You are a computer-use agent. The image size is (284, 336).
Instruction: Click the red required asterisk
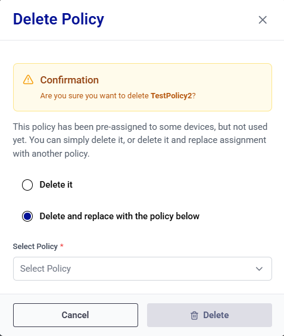62,245
